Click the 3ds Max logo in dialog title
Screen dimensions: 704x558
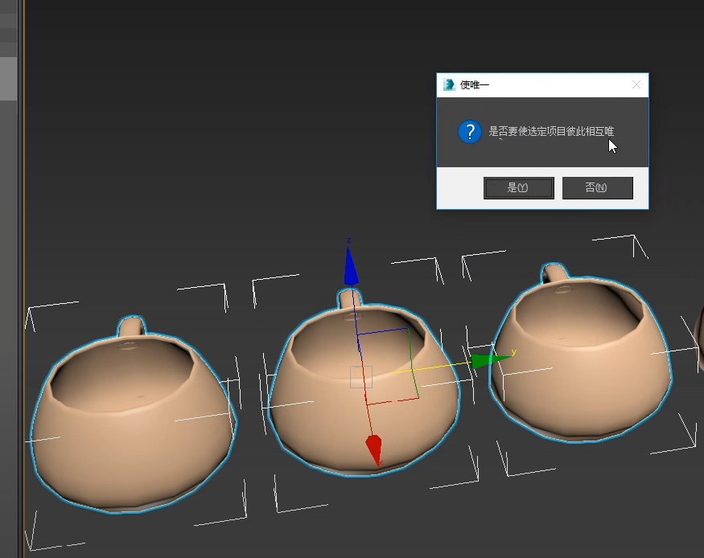[449, 84]
